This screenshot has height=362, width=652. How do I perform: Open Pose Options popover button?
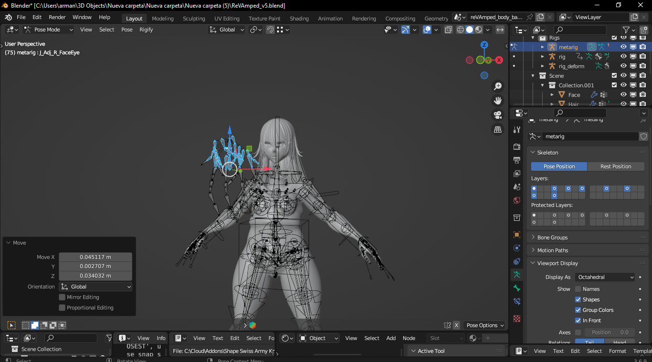point(485,325)
